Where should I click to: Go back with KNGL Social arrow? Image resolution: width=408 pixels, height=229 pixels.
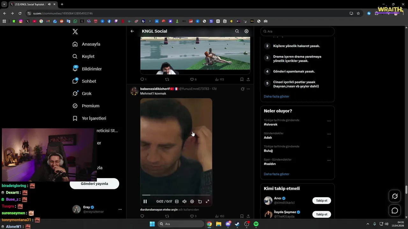[x=132, y=31]
